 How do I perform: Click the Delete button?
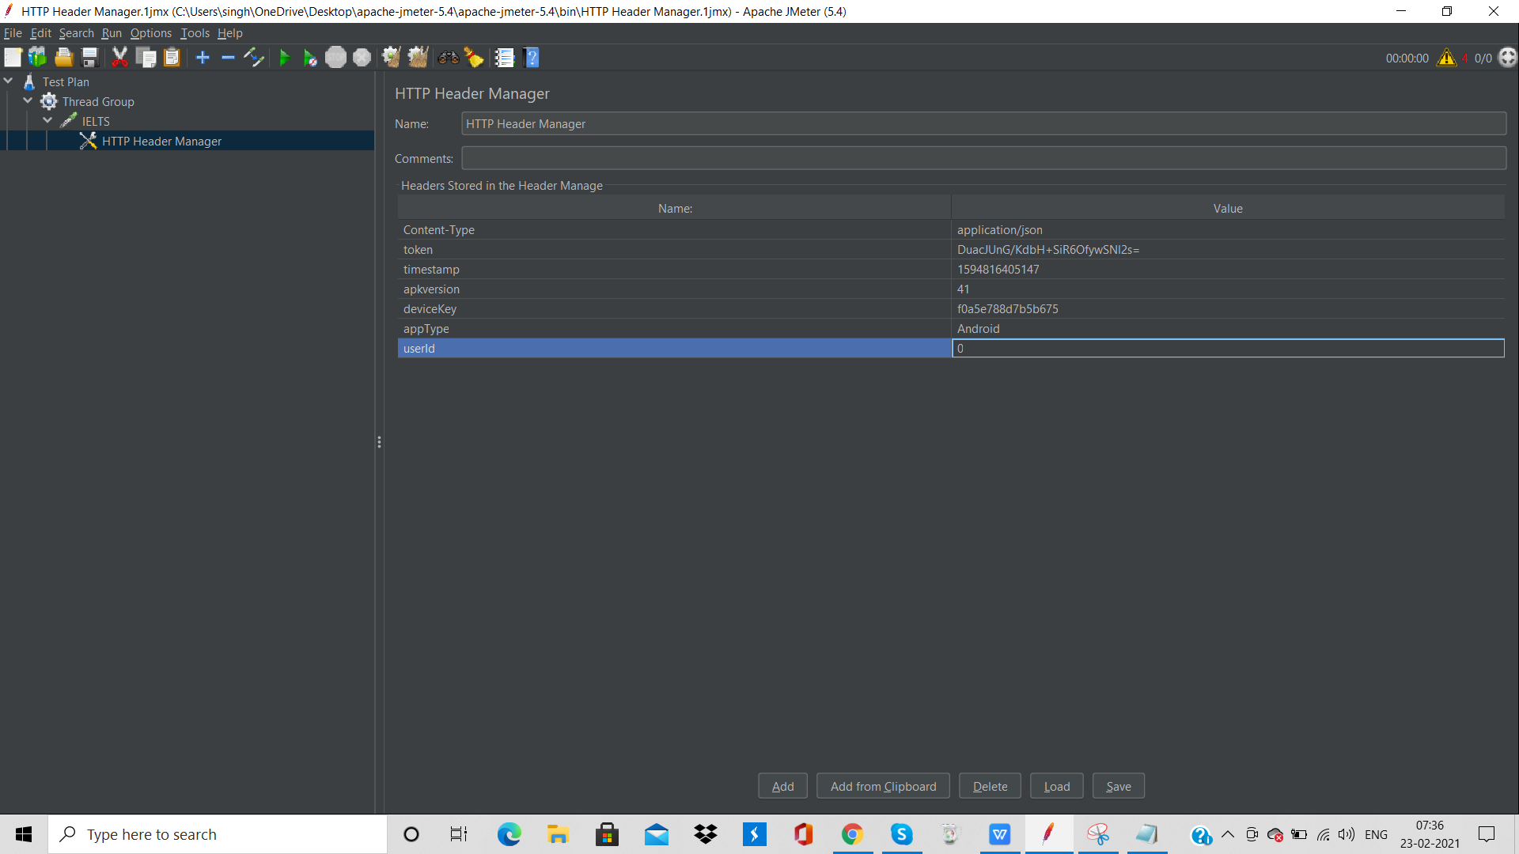[x=990, y=786]
